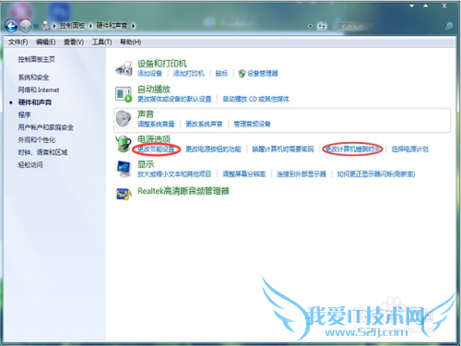The width and height of the screenshot is (461, 346).
Task: Click 添加打印机 link
Action: point(189,74)
